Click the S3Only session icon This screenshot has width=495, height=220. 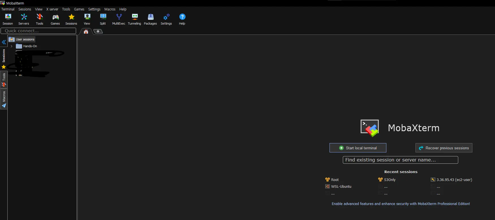pos(380,180)
